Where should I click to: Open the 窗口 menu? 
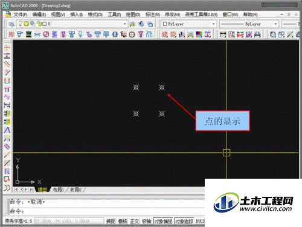(230, 14)
